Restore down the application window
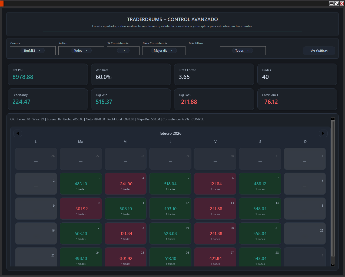This screenshot has height=277, width=345. [337, 4]
